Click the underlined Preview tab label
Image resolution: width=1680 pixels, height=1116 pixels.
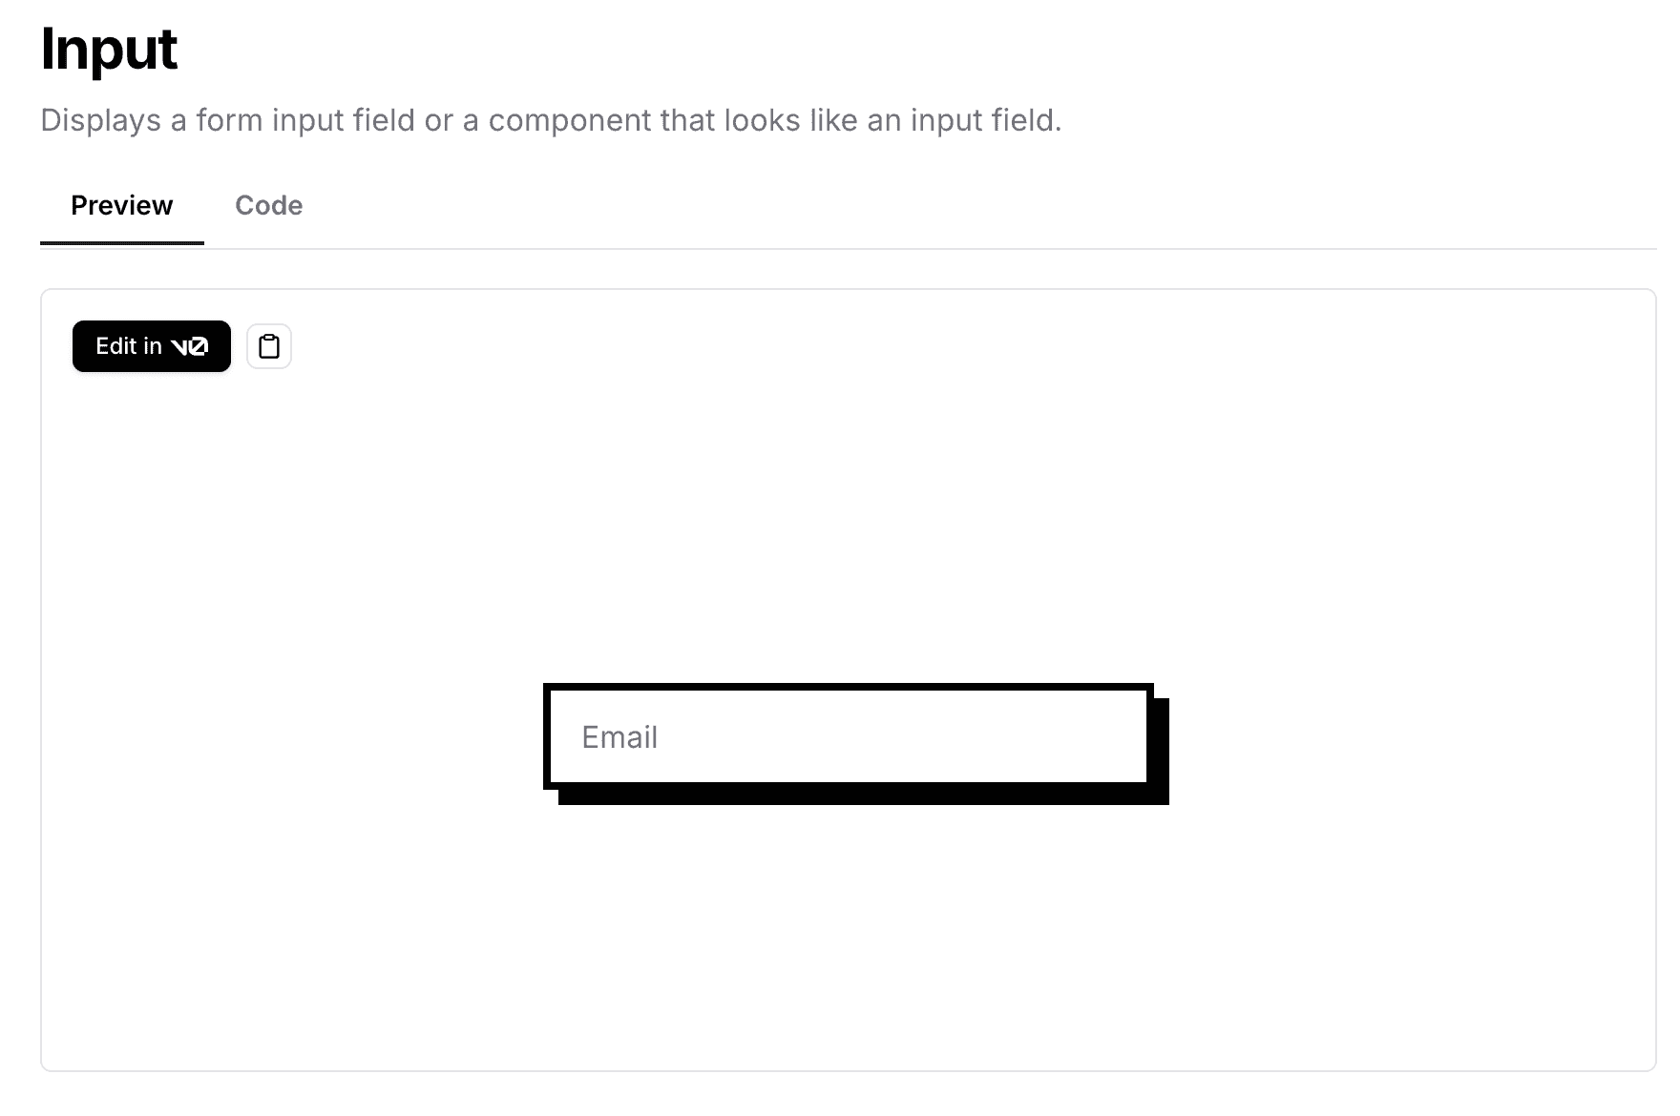pyautogui.click(x=122, y=205)
